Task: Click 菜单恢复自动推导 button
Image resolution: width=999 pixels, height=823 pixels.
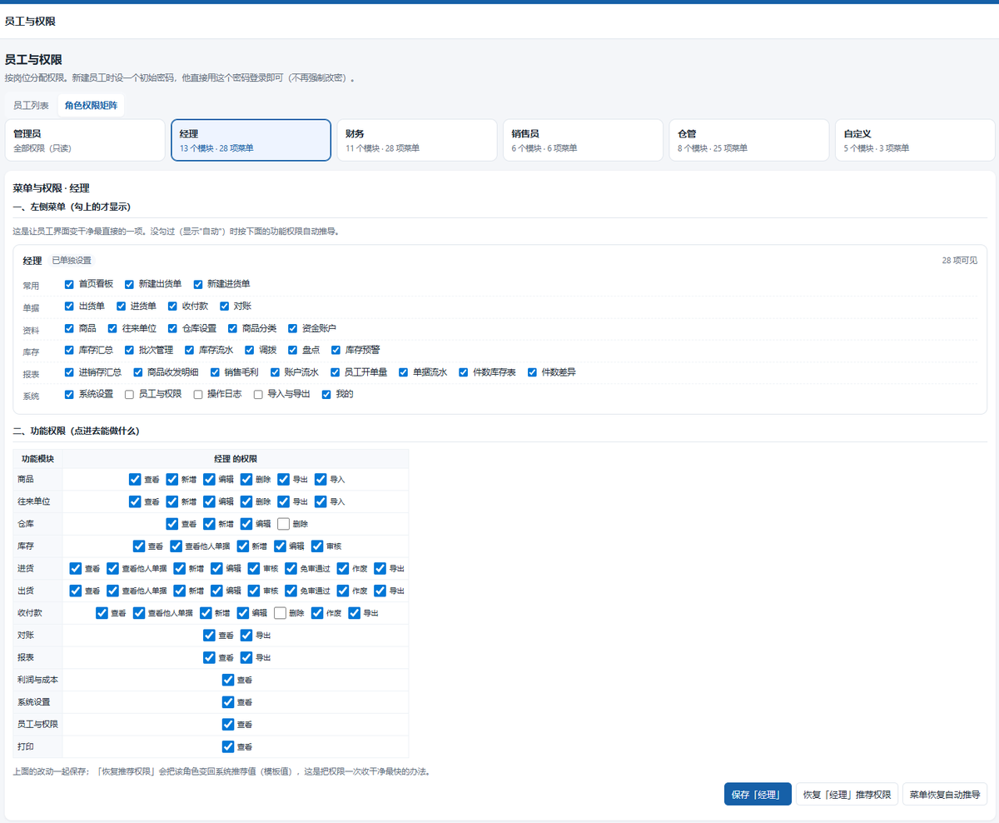Action: click(x=945, y=794)
